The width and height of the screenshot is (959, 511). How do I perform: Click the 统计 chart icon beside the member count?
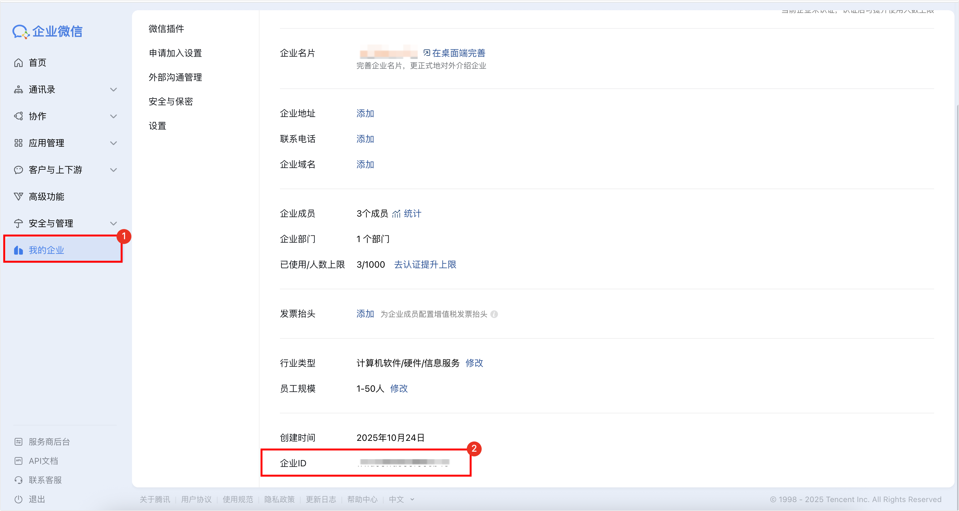pyautogui.click(x=396, y=214)
